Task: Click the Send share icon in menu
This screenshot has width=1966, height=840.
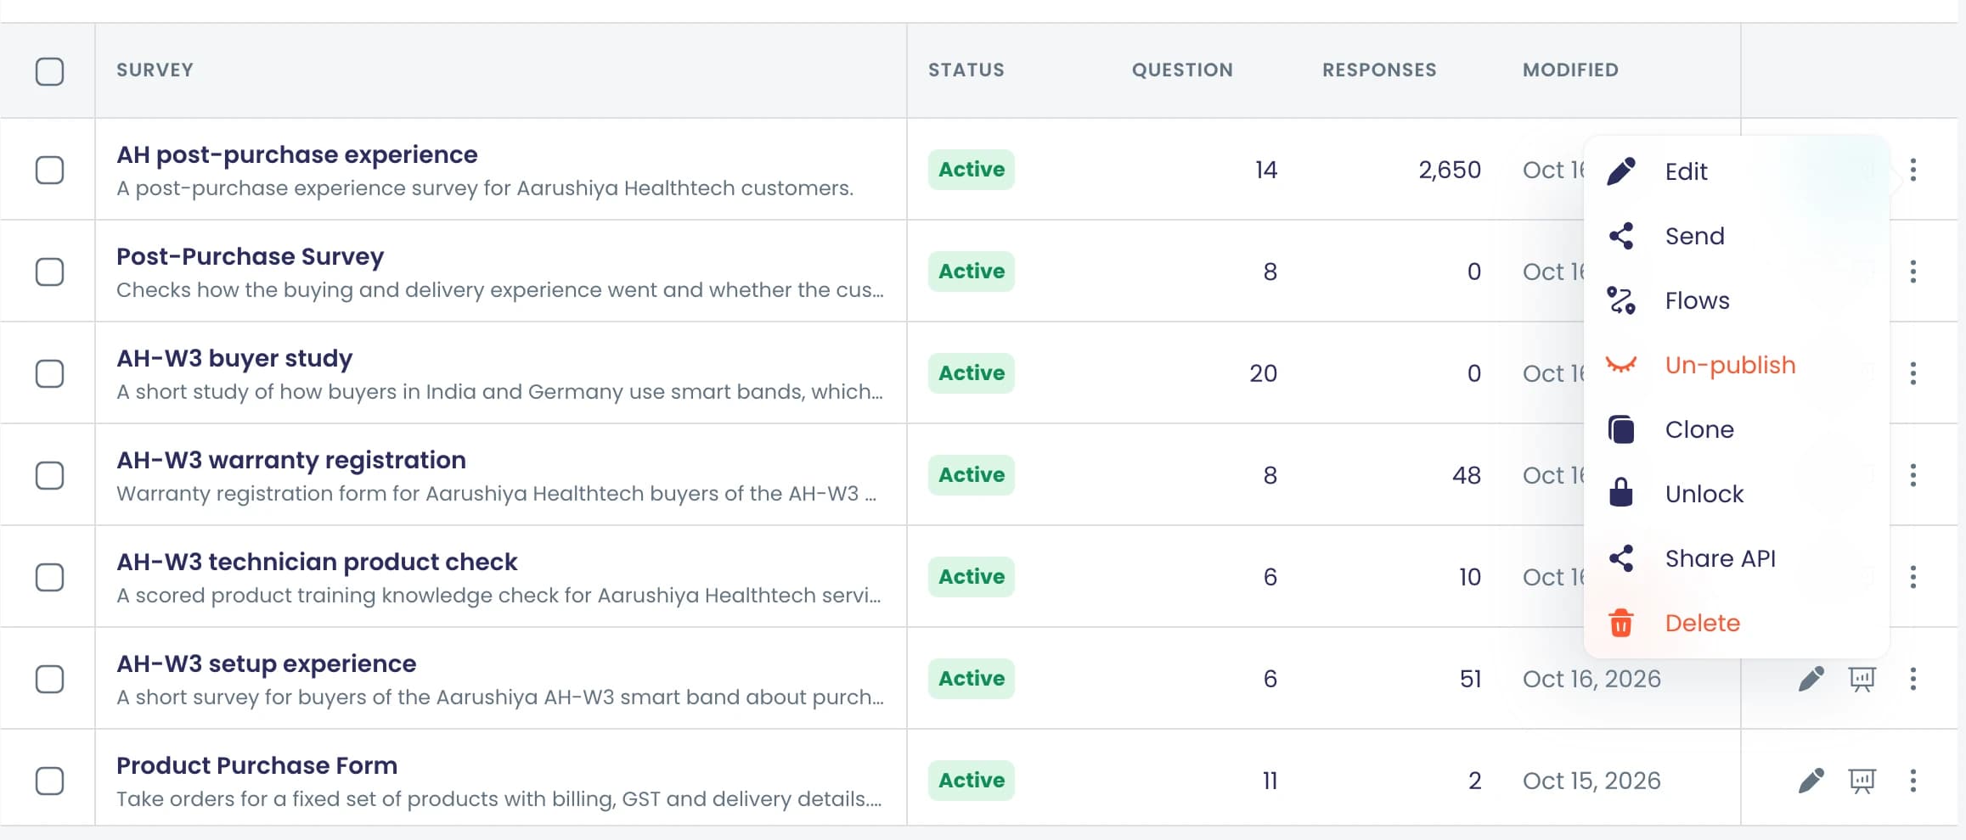Action: [1621, 236]
